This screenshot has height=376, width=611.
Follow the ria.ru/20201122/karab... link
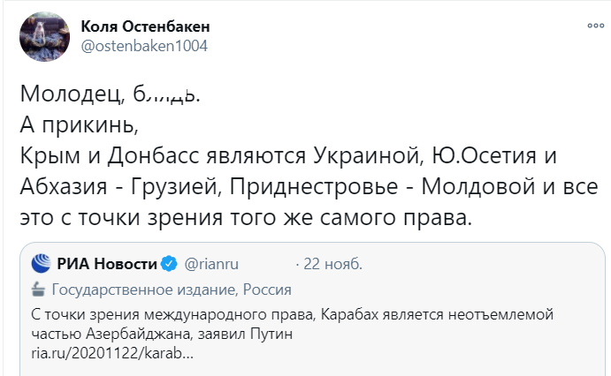[112, 353]
